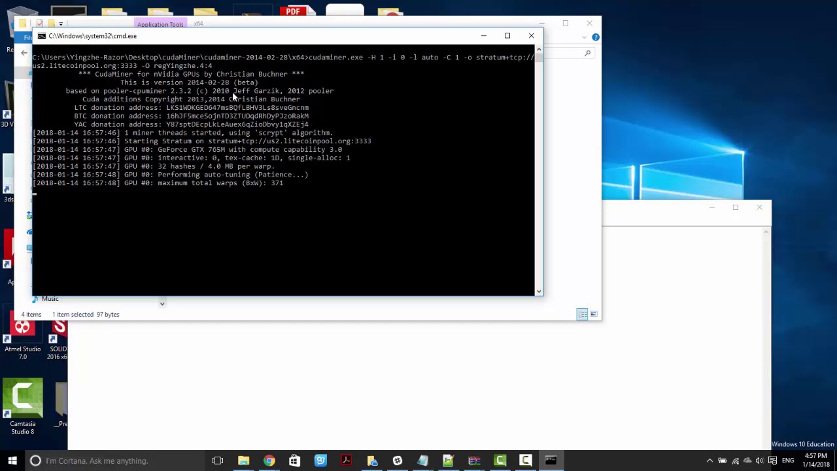This screenshot has width=837, height=471.
Task: Check battery status tray icon
Action: (x=723, y=461)
